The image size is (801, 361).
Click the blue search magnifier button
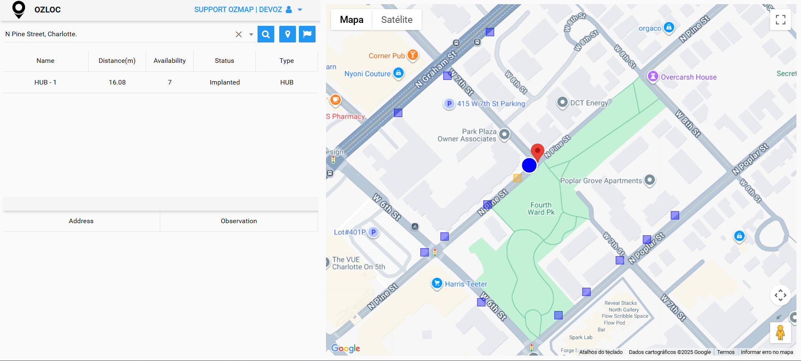[266, 34]
